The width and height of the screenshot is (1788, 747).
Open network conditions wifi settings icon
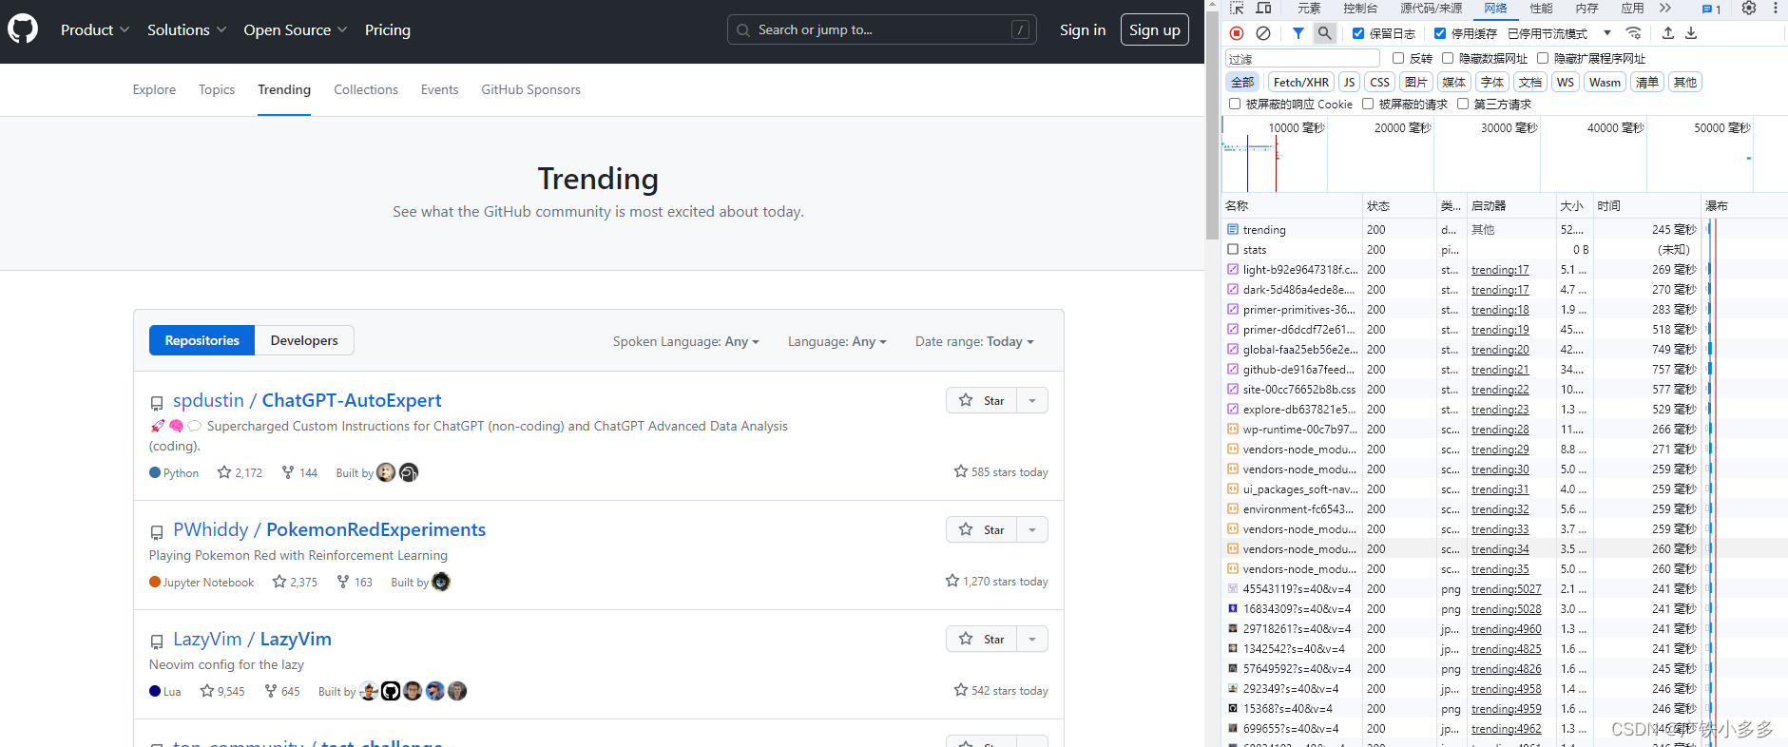(1633, 33)
